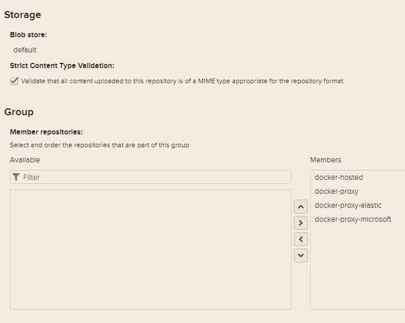Viewport: 405px width, 323px height.
Task: Click inside the empty Available repositories list
Action: pos(150,249)
